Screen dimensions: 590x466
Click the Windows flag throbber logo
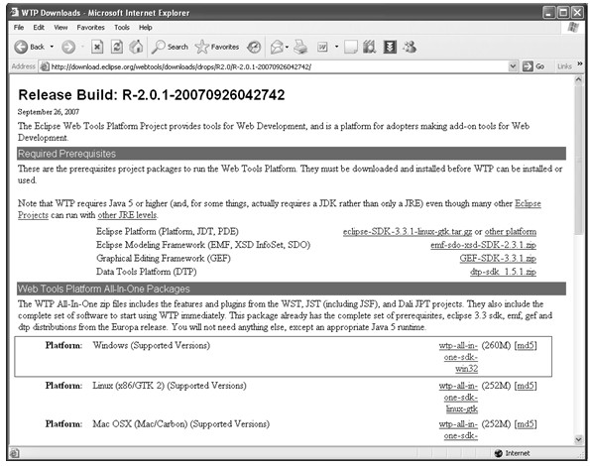(x=573, y=27)
